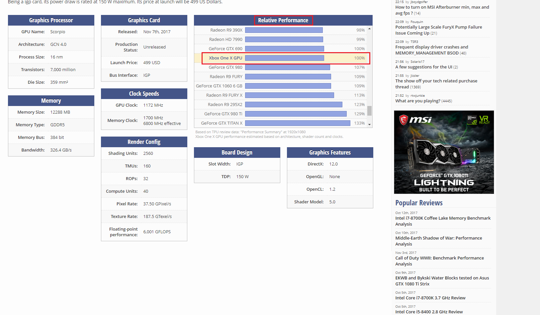This screenshot has width=540, height=315.
Task: Open Radeon HD 7990 in performance list
Action: pos(281,39)
